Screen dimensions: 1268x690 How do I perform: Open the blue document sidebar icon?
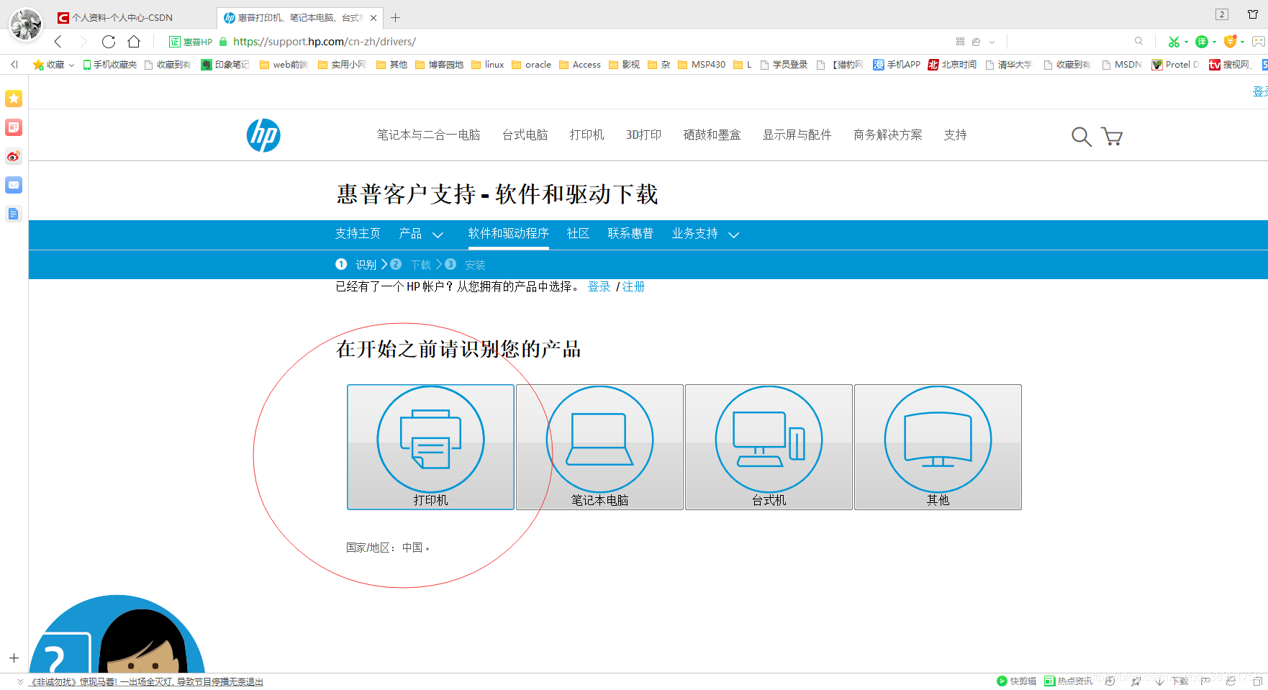click(x=14, y=214)
